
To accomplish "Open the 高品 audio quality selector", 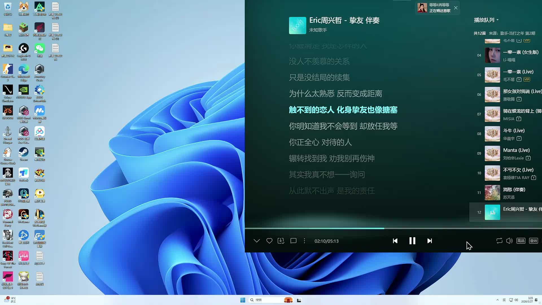I will point(521,241).
